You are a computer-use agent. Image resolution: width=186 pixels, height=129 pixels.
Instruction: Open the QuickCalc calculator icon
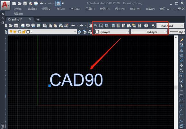139,25
